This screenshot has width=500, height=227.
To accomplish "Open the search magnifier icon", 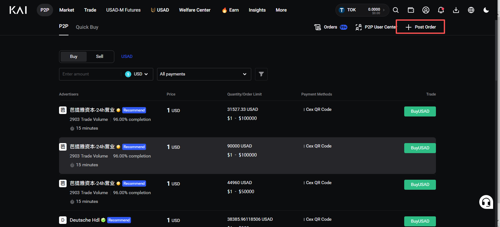I will coord(396,10).
